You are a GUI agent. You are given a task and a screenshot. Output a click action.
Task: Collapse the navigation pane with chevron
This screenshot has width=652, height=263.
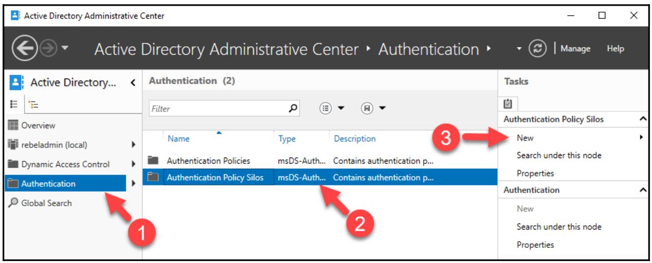click(x=132, y=82)
